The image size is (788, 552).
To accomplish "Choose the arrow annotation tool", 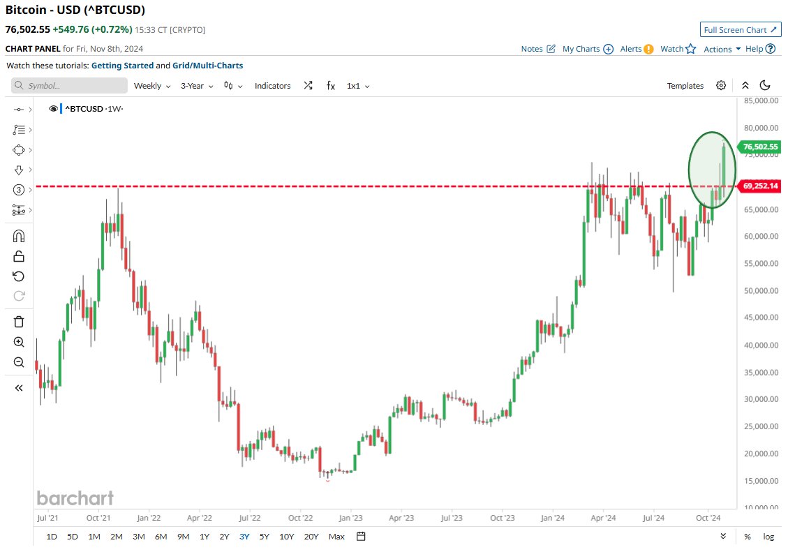I will [x=19, y=170].
